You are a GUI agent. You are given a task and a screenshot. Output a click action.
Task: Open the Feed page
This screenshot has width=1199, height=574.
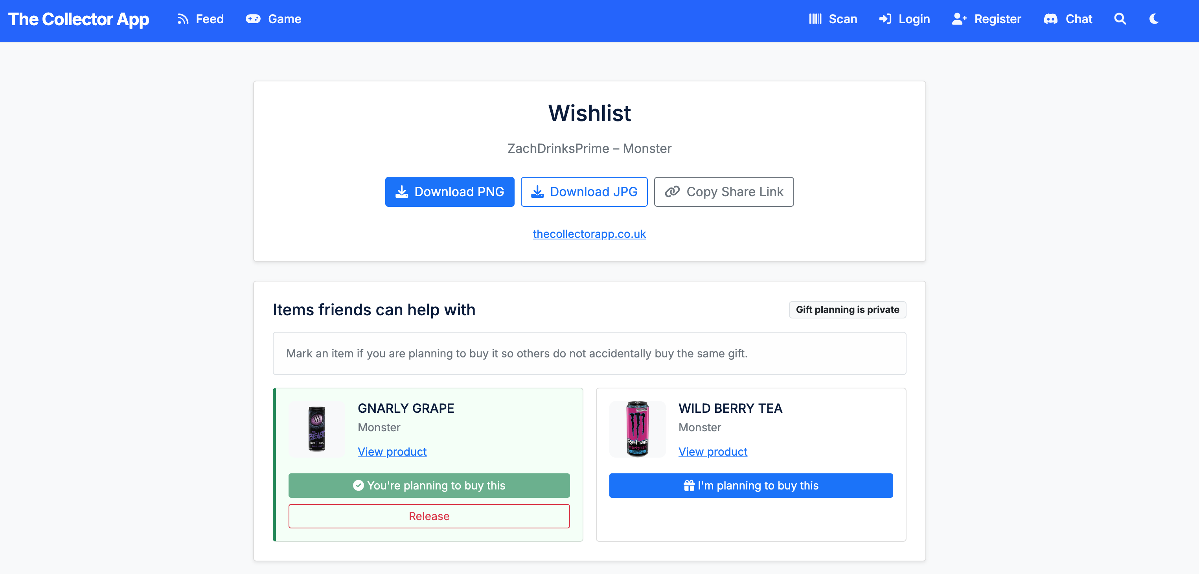click(210, 19)
